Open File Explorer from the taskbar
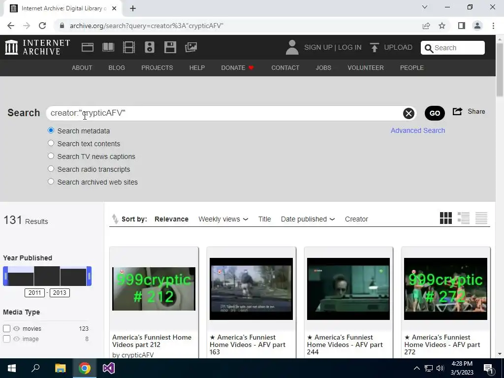The image size is (504, 378). pos(60,368)
